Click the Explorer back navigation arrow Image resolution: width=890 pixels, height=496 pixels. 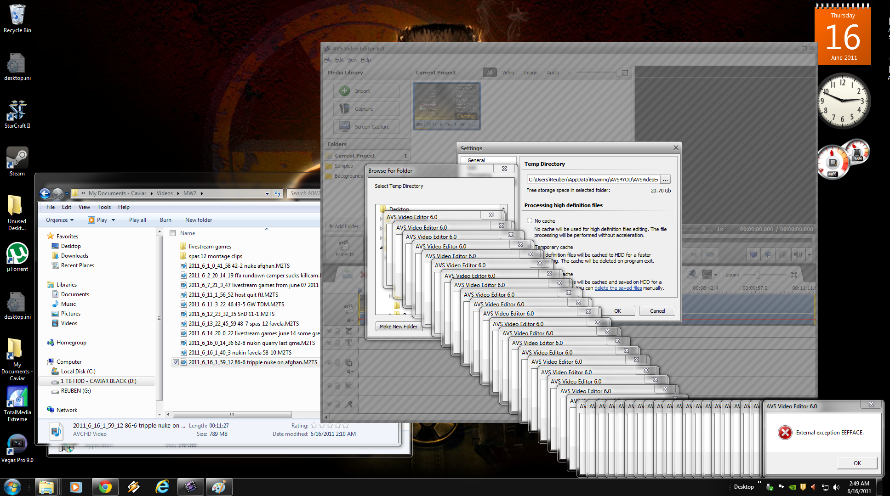pos(45,193)
